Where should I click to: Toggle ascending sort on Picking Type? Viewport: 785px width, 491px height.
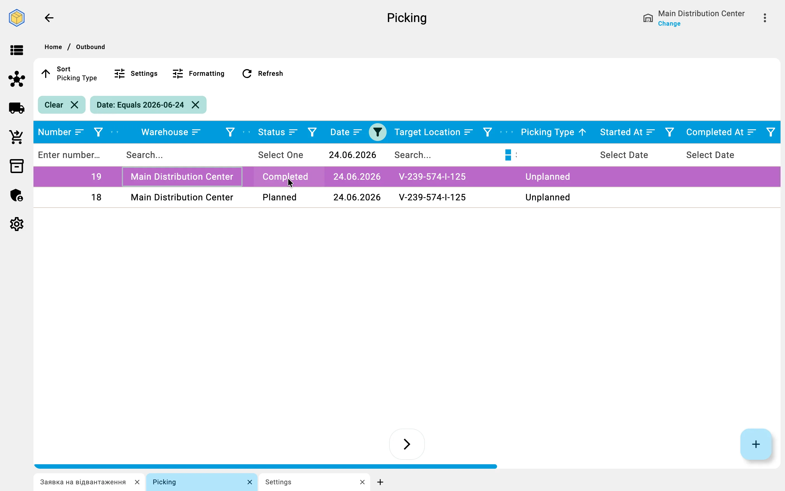(582, 132)
